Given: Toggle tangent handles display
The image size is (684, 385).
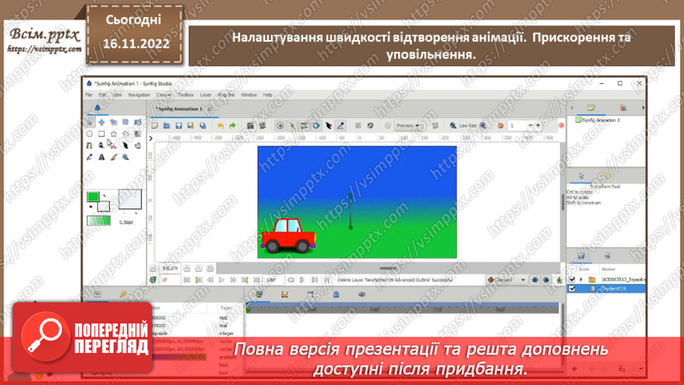Looking at the screenshot, I should [x=304, y=126].
